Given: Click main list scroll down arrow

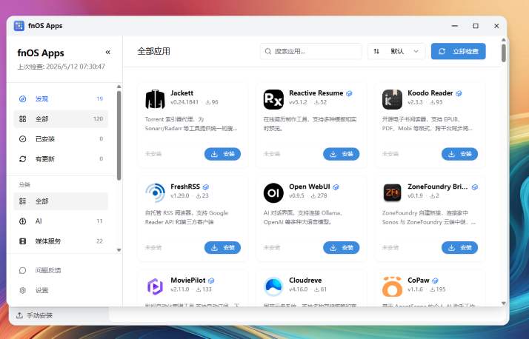Looking at the screenshot, I should [504, 303].
